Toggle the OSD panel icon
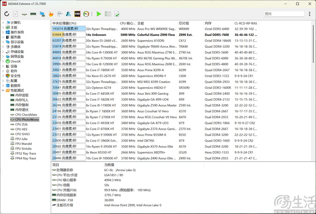 pos(78,14)
